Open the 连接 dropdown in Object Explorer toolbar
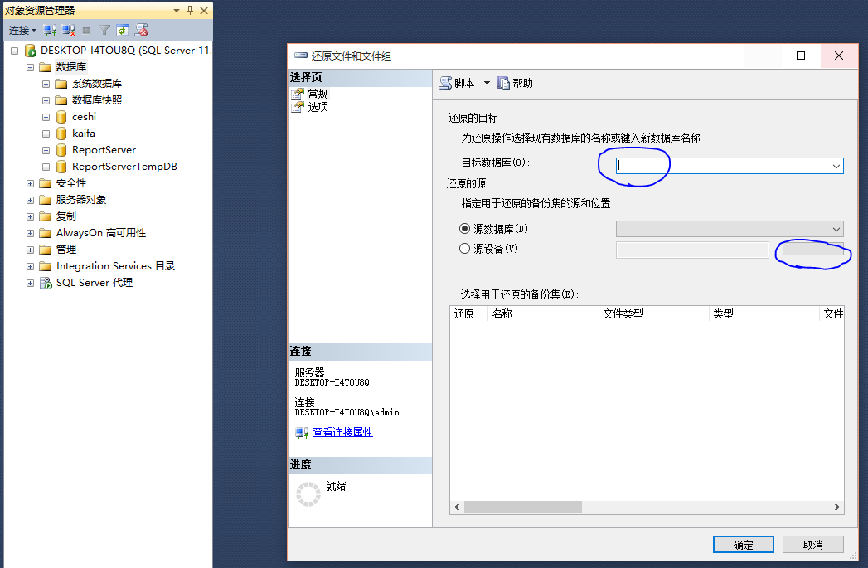868x568 pixels. pyautogui.click(x=22, y=31)
